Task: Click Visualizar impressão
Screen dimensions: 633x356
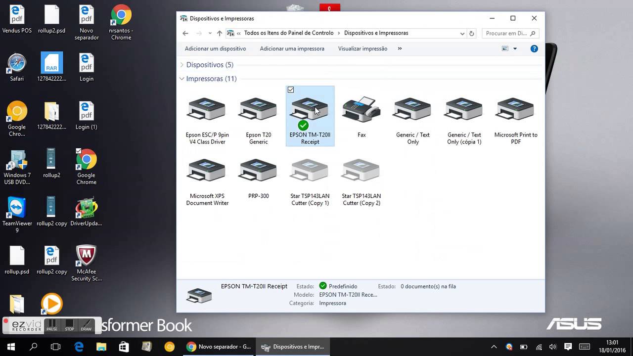Action: click(362, 48)
